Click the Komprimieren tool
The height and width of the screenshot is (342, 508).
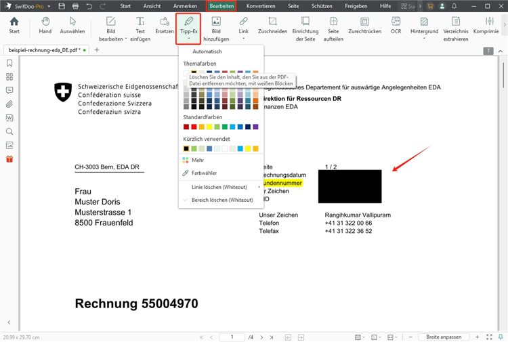[486, 26]
